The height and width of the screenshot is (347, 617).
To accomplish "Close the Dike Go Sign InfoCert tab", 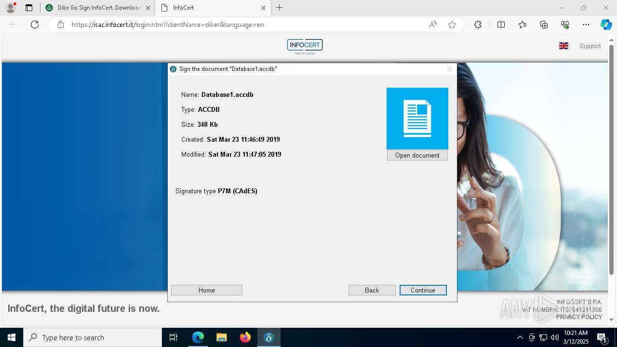I will (148, 8).
